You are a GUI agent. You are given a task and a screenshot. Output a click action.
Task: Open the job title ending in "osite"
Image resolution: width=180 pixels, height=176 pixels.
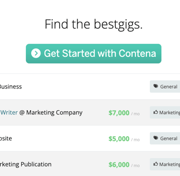click(x=6, y=138)
